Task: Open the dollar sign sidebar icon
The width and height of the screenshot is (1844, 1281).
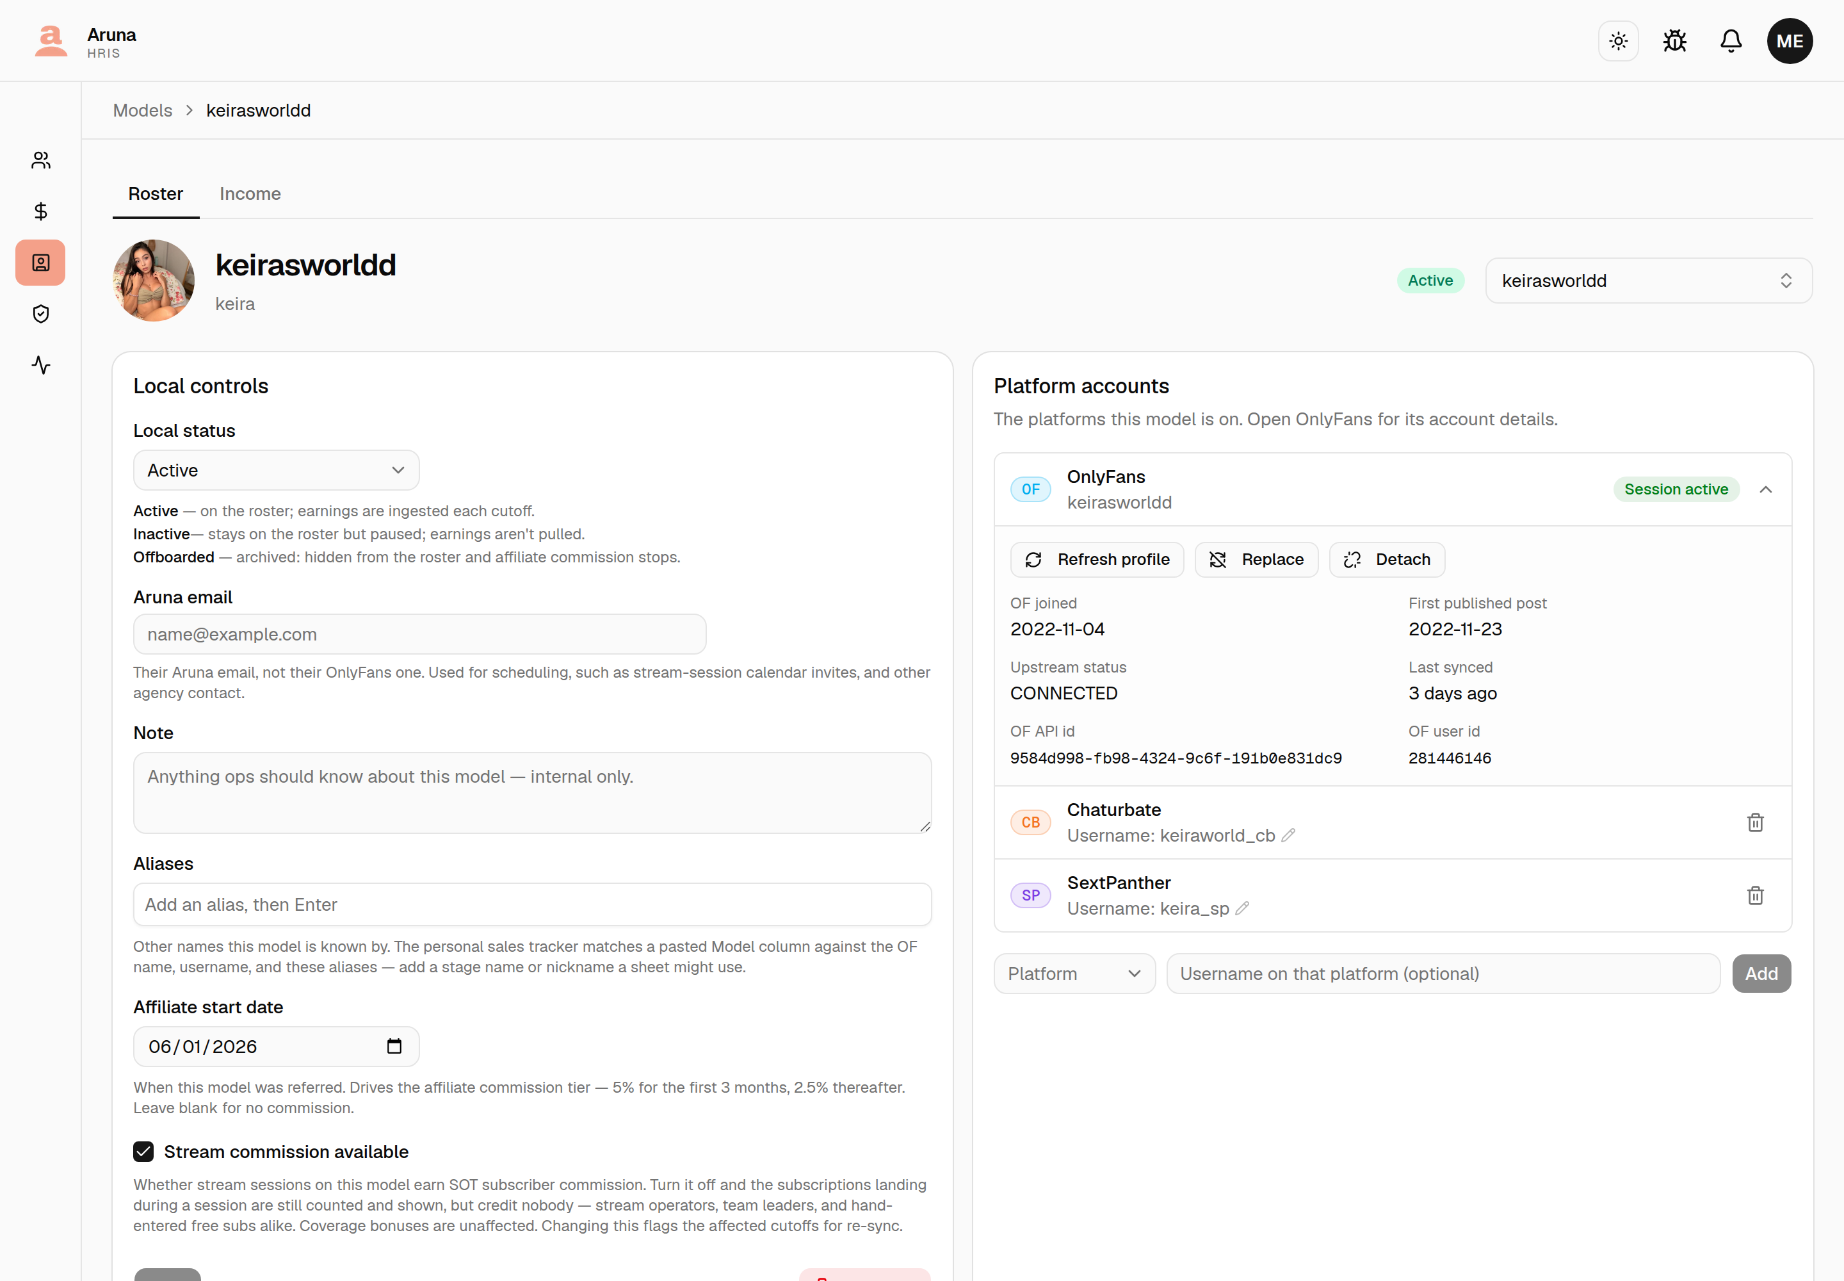Action: tap(41, 211)
